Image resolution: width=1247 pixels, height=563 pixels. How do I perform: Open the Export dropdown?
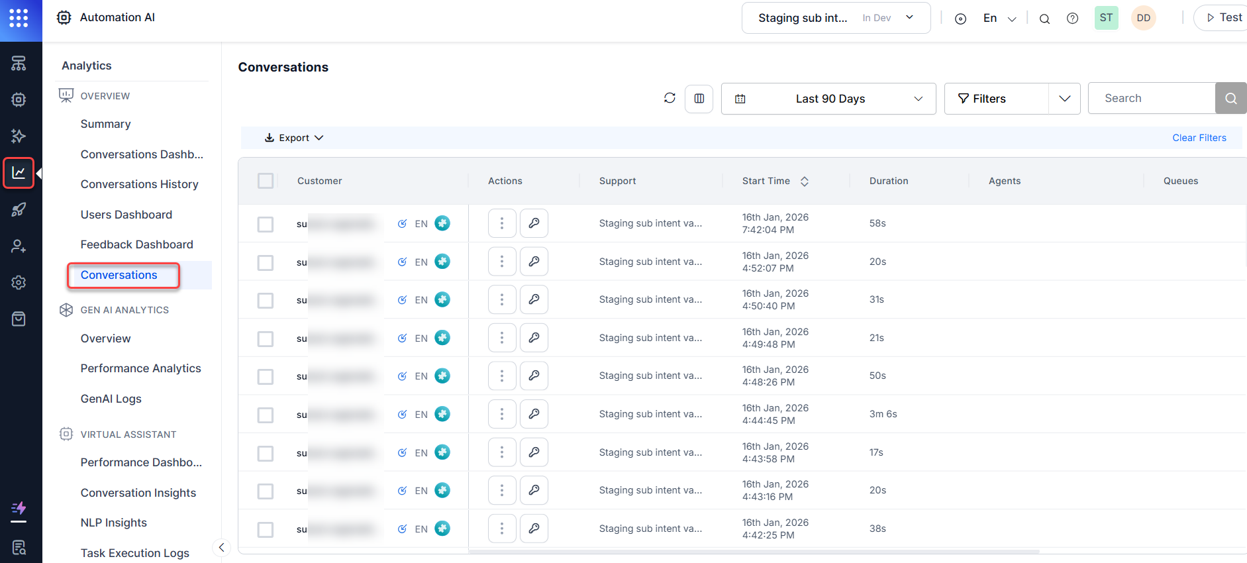pos(294,138)
